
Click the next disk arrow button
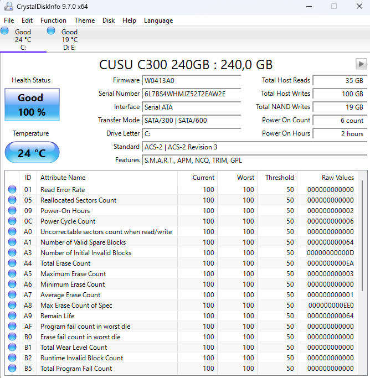coord(361,64)
